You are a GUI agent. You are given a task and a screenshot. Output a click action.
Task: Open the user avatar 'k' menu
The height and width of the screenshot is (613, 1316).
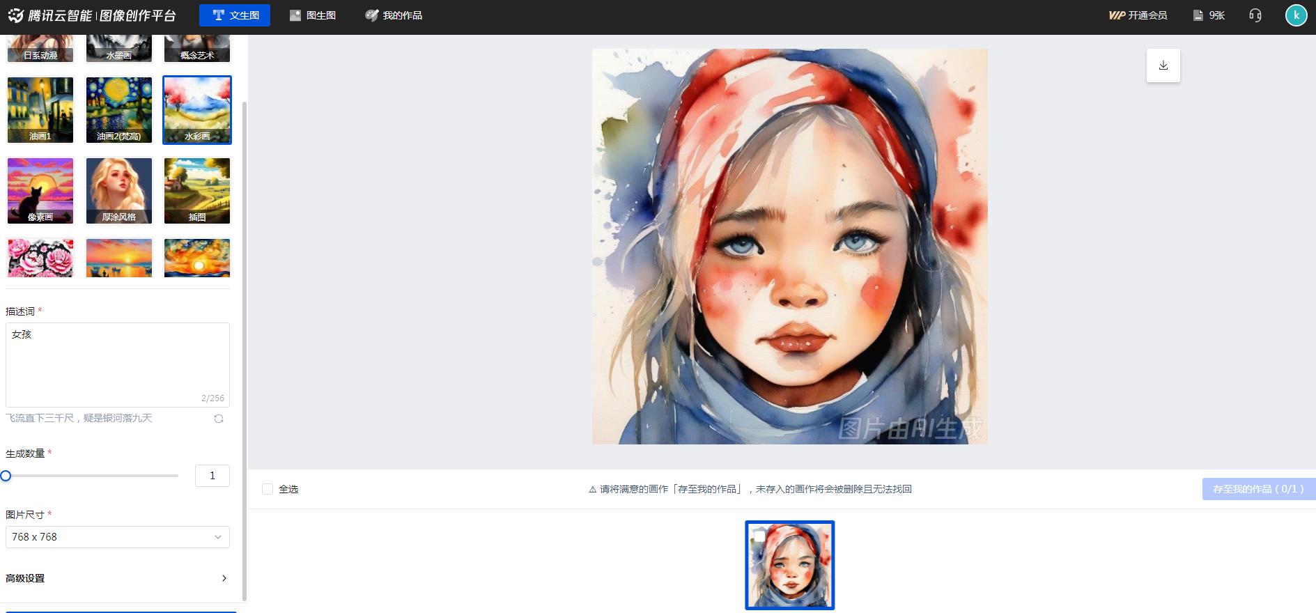coord(1296,15)
